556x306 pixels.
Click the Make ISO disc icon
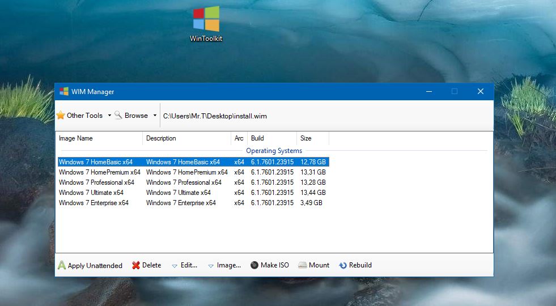point(254,265)
